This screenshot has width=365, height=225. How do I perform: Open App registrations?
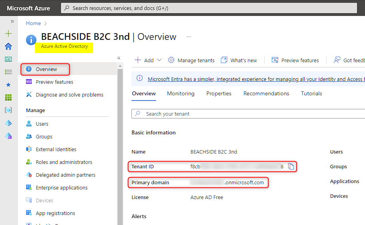pyautogui.click(x=55, y=213)
